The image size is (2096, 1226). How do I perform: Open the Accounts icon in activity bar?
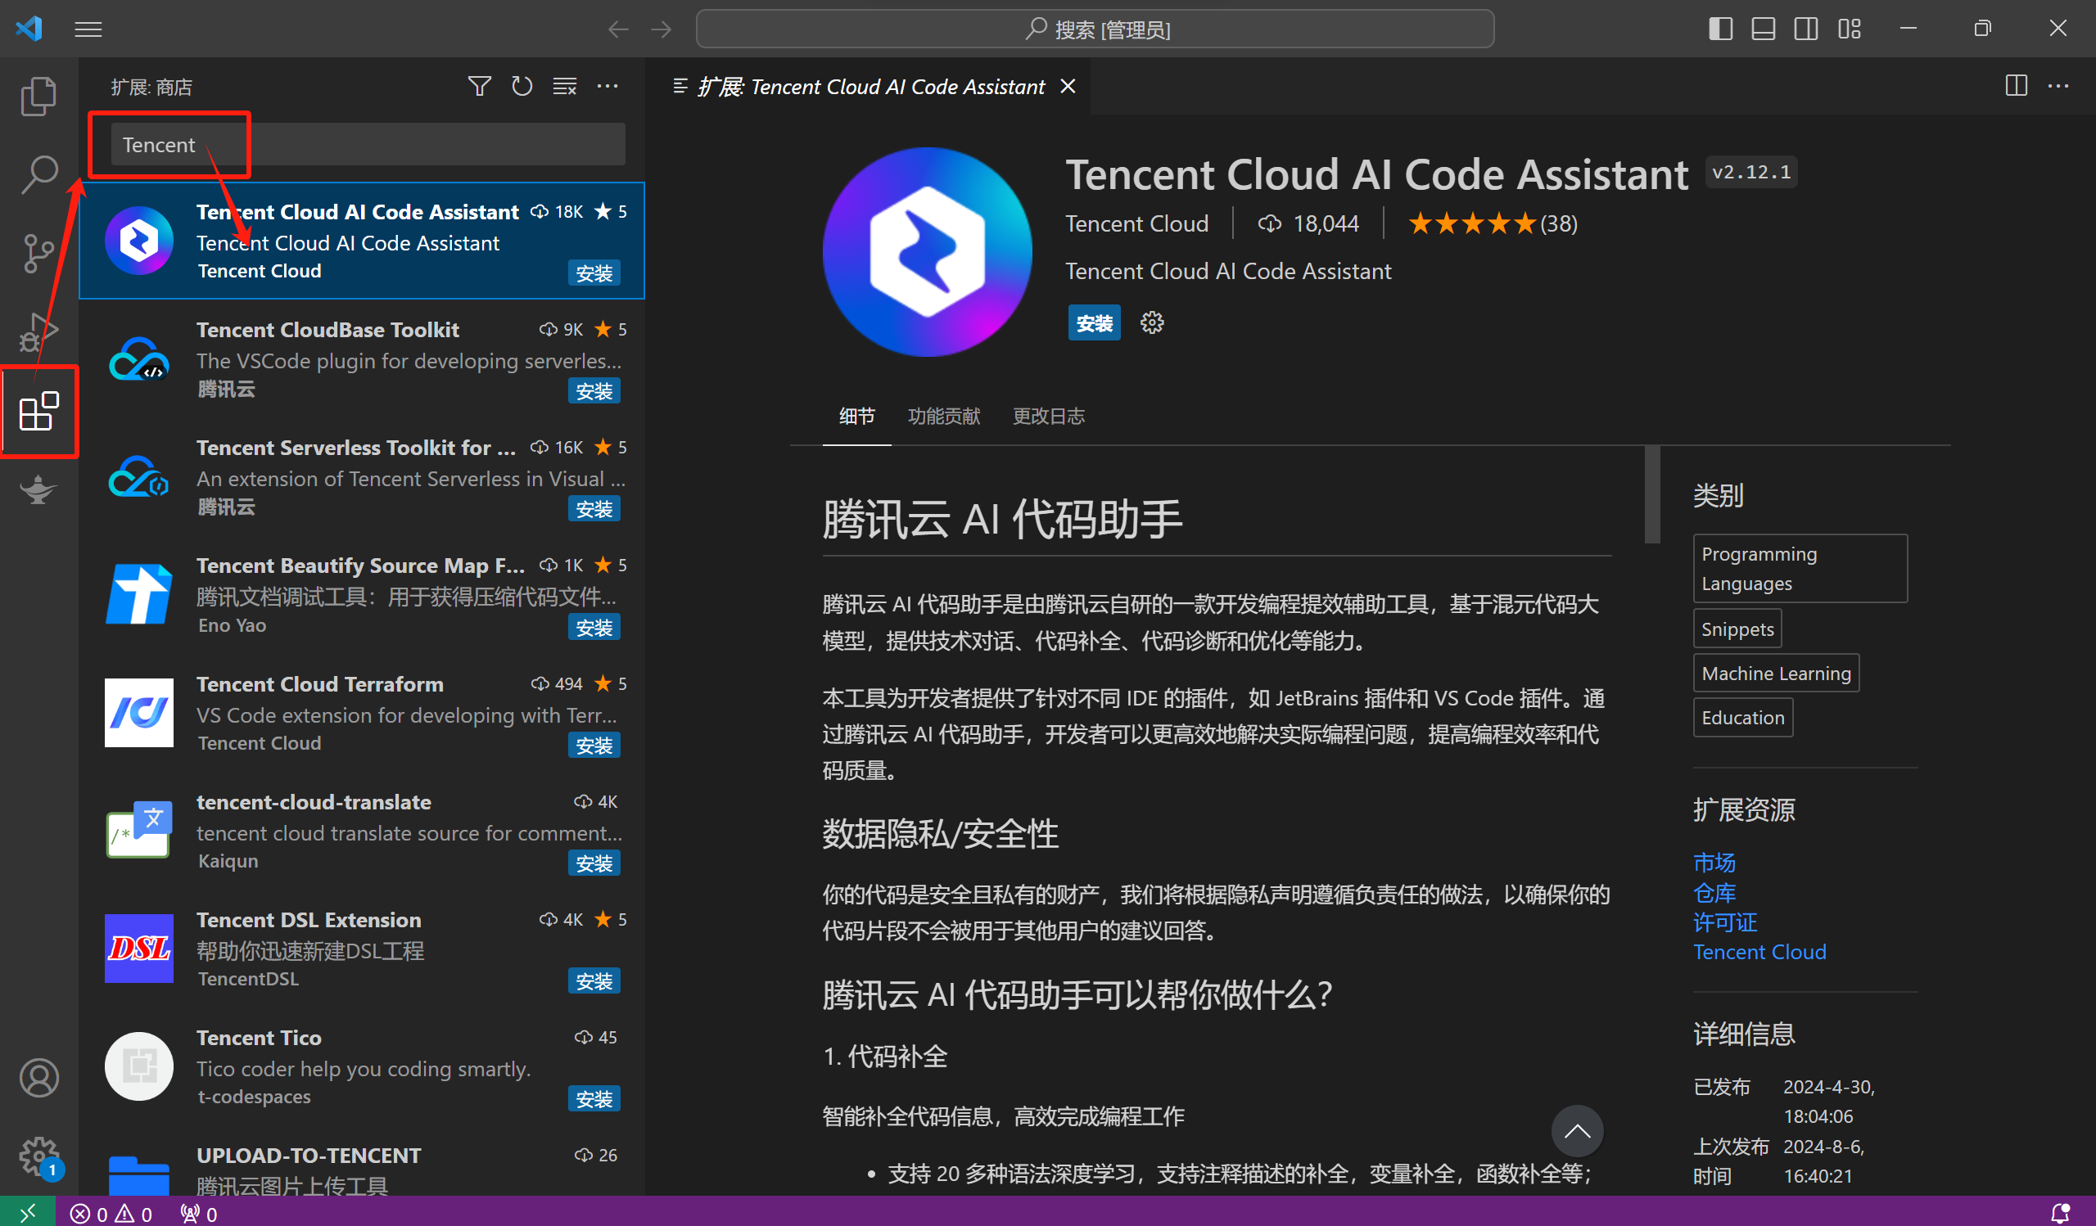click(x=38, y=1078)
